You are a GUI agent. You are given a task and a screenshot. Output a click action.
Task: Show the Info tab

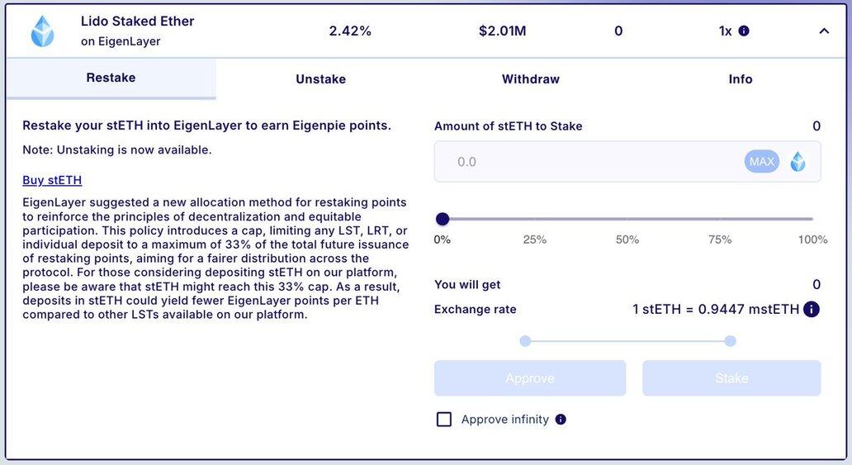coord(741,79)
